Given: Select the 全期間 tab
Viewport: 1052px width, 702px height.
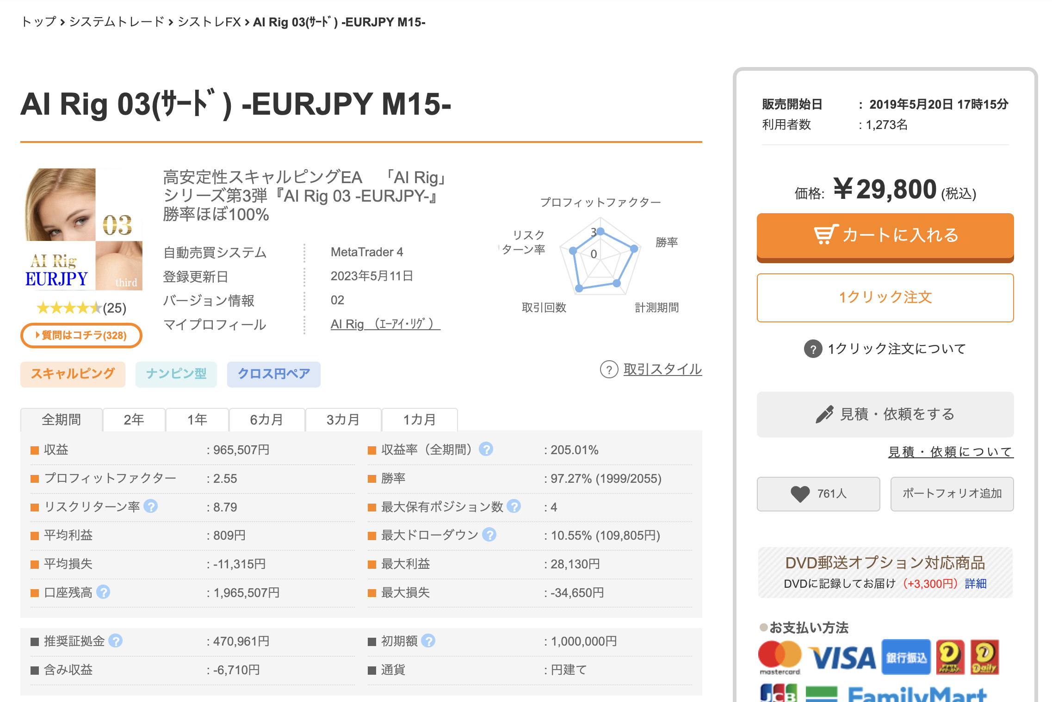Looking at the screenshot, I should click(x=61, y=420).
